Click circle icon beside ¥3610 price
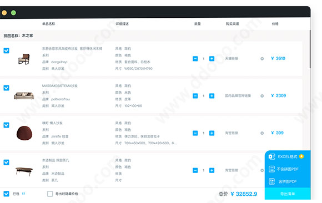The height and width of the screenshot is (203, 322). point(262,59)
